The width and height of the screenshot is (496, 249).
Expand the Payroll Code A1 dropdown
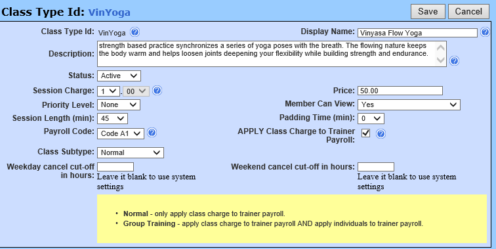(121, 133)
